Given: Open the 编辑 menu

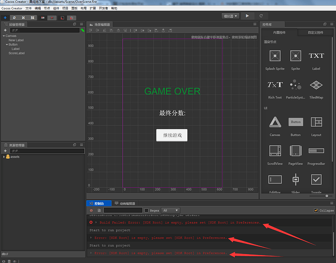Looking at the screenshot, I should (38, 8).
